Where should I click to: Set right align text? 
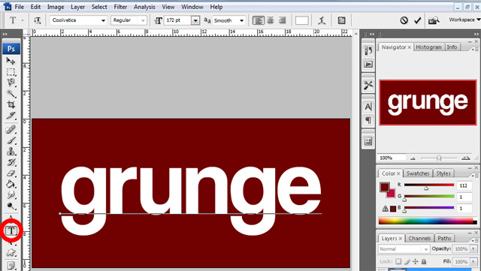pyautogui.click(x=282, y=20)
